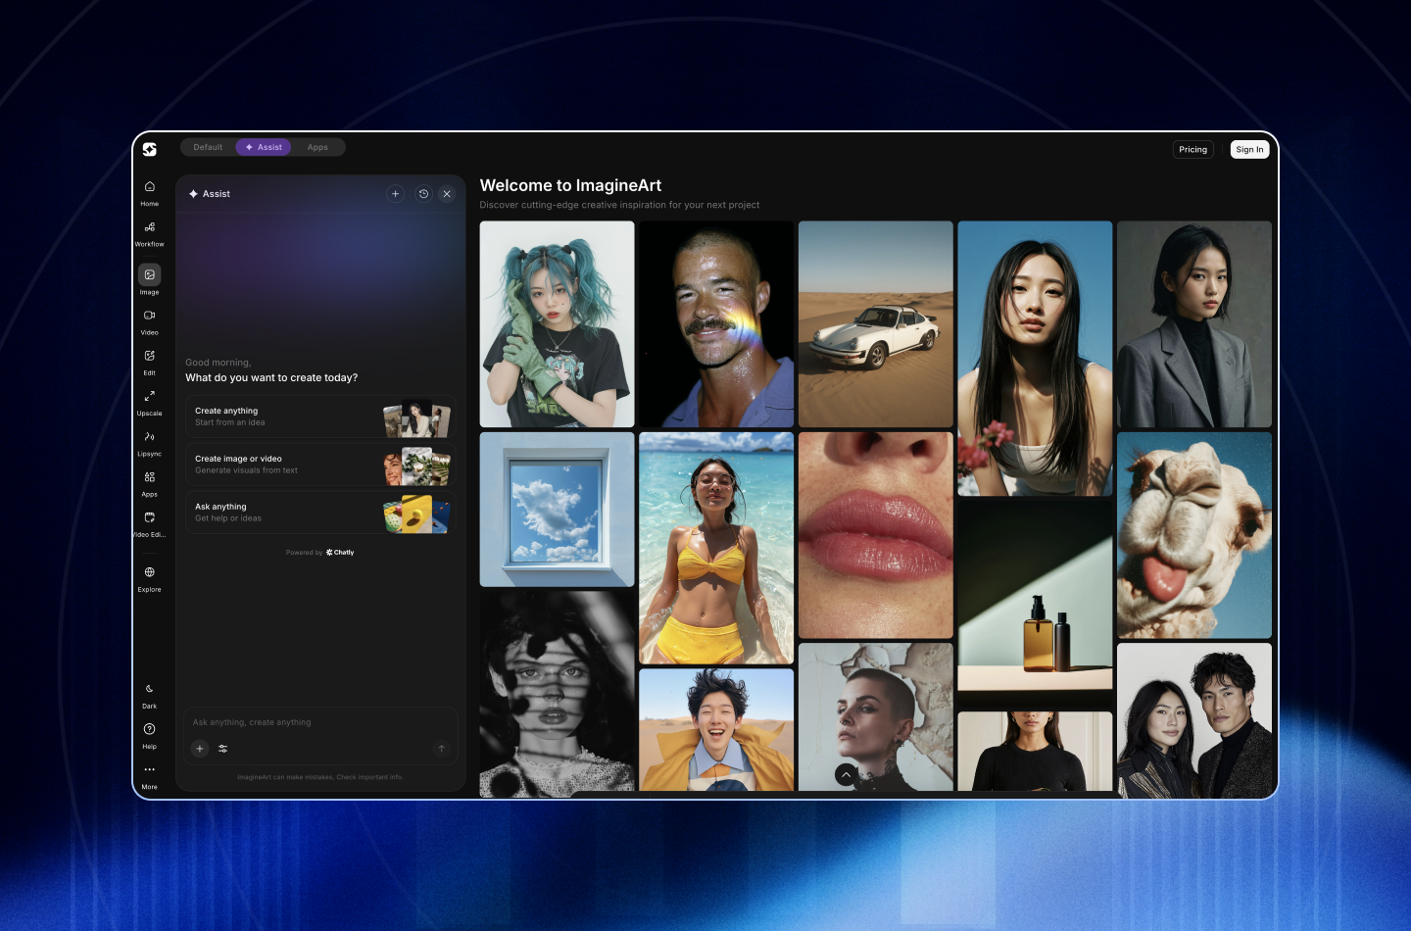Click the settings sliders icon in prompt box
The height and width of the screenshot is (931, 1411).
coord(223,749)
